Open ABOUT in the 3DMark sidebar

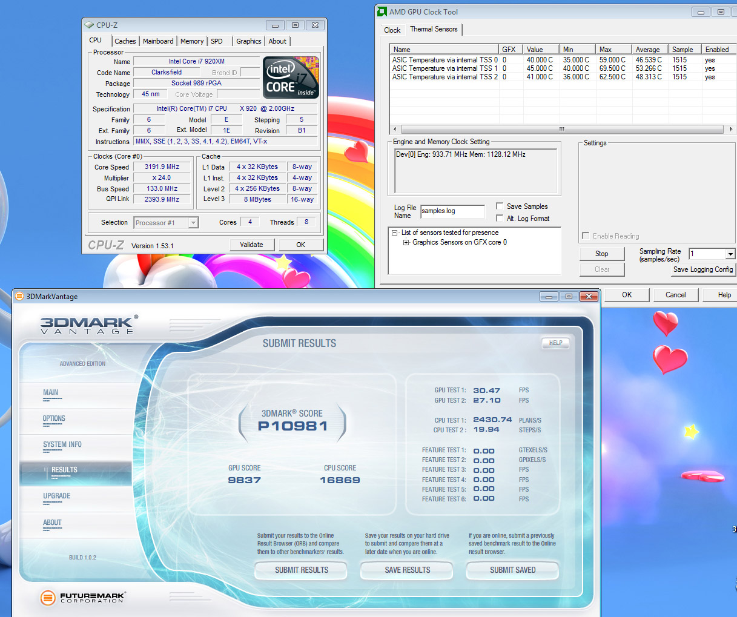click(x=52, y=523)
